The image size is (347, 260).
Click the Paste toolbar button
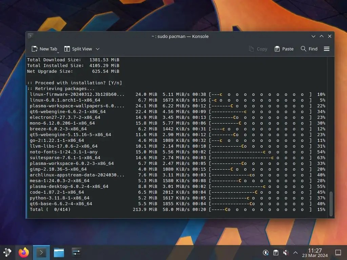pos(284,49)
